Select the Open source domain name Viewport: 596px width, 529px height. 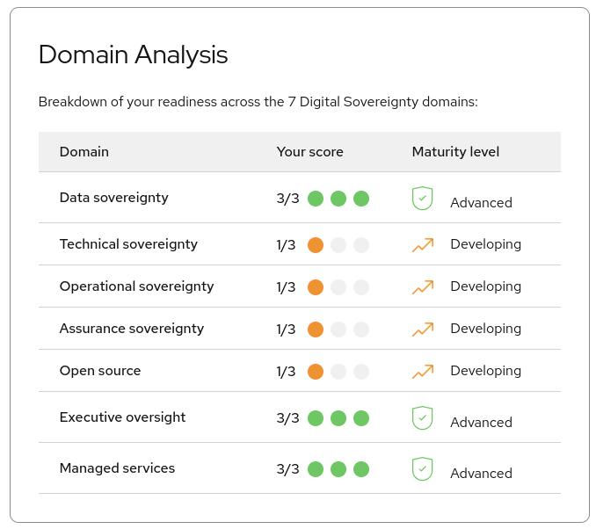click(x=100, y=371)
